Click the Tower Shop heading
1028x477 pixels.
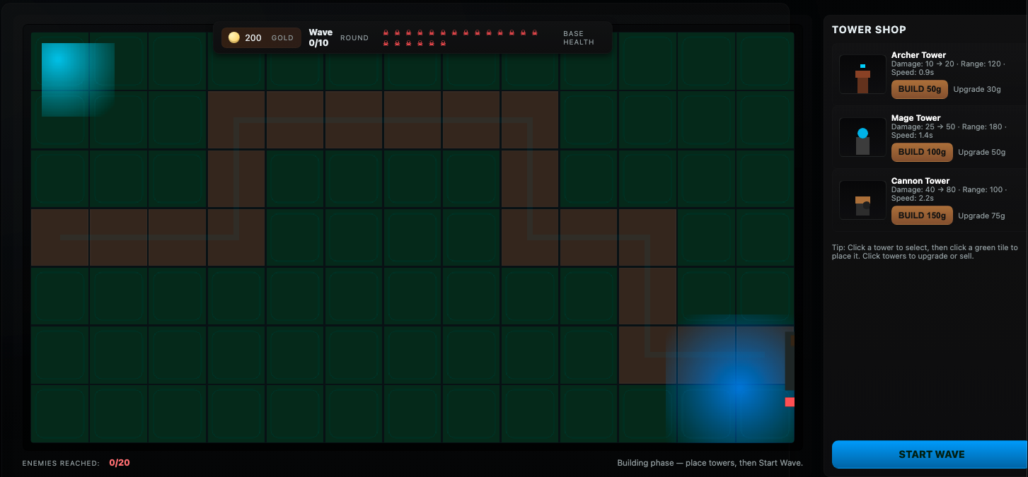point(868,30)
